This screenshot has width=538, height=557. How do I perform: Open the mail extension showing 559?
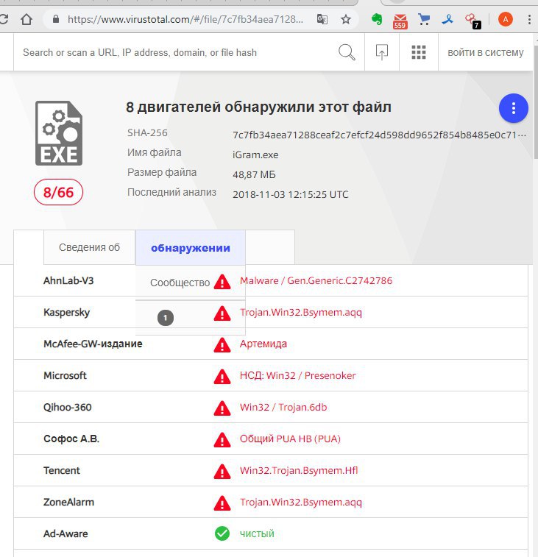point(400,21)
